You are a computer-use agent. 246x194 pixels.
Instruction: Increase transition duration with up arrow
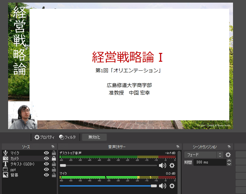(x=229, y=161)
